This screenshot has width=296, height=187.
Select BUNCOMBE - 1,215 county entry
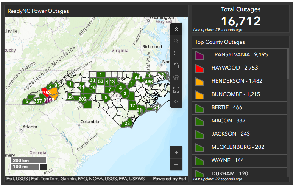[235, 94]
